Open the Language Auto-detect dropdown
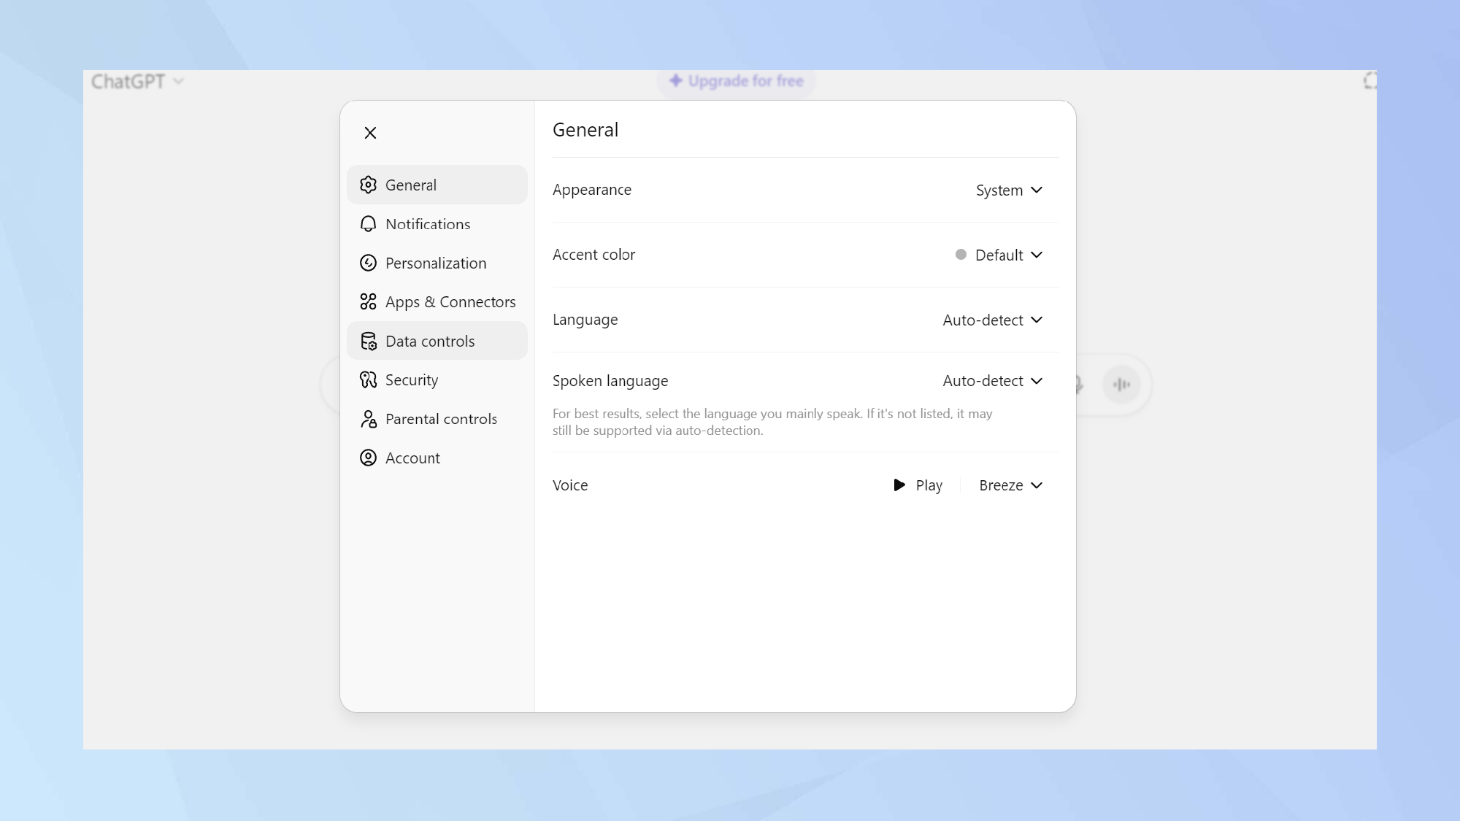The width and height of the screenshot is (1460, 821). [992, 320]
